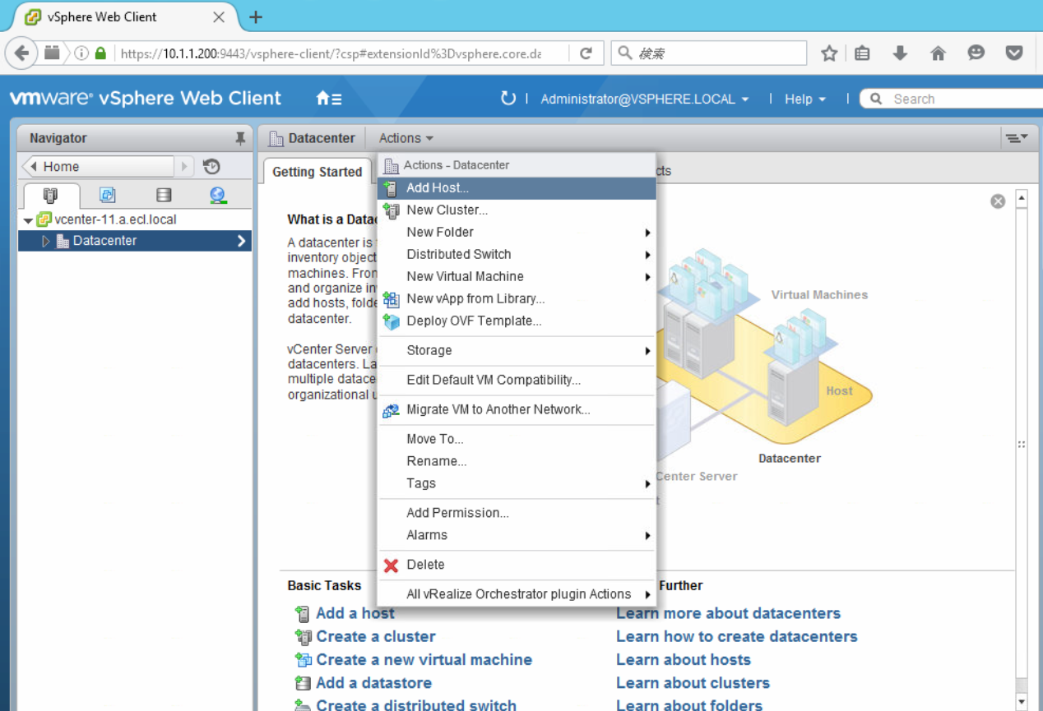Click the navigator history icon
1043x711 pixels.
pos(211,167)
